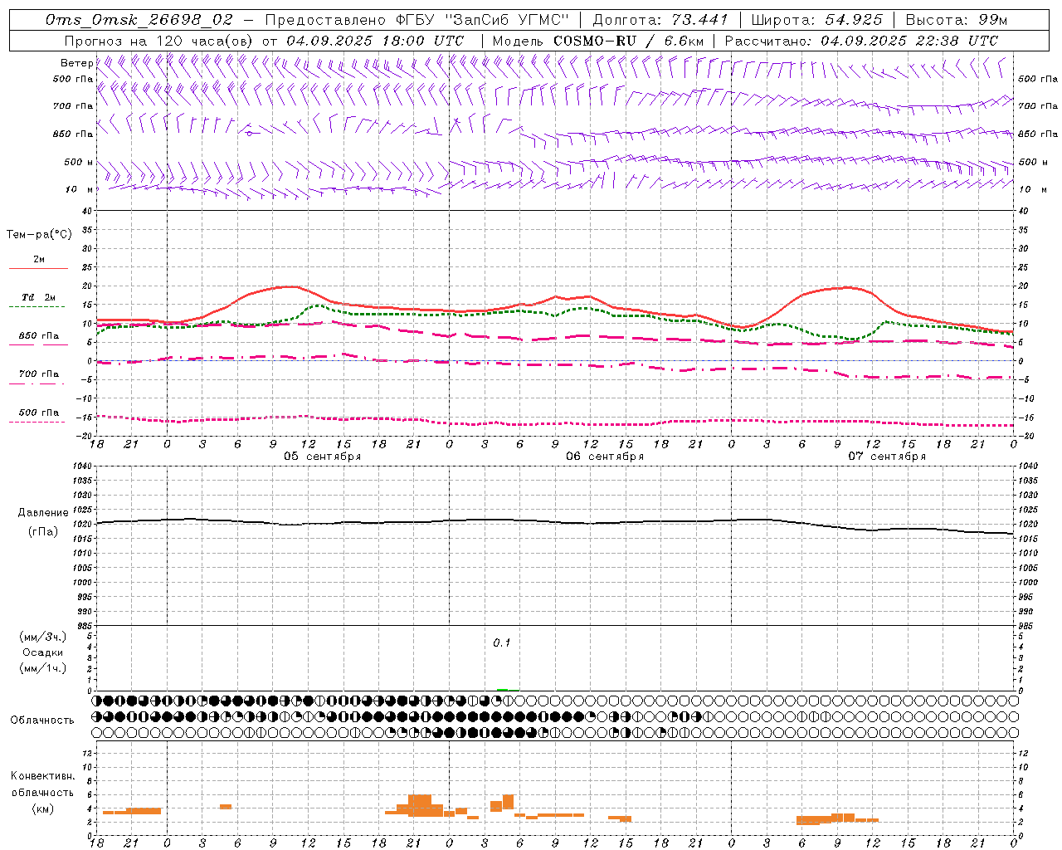Click the red line sample under 2м legend
The height and width of the screenshot is (850, 1062).
pyautogui.click(x=38, y=269)
